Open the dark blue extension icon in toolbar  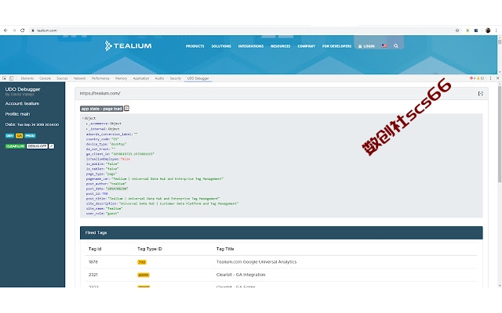[x=476, y=31]
